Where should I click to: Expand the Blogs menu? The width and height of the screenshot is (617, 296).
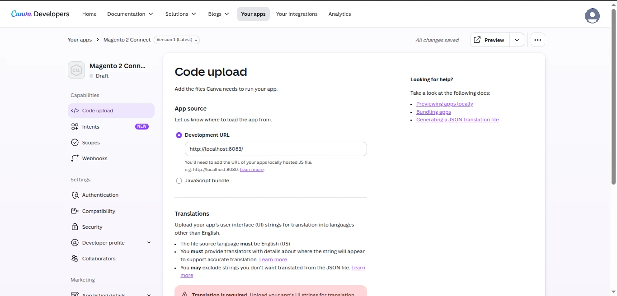click(x=219, y=14)
